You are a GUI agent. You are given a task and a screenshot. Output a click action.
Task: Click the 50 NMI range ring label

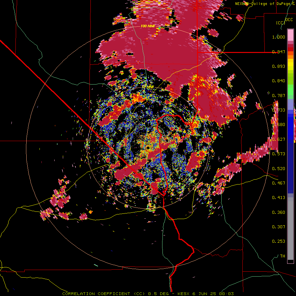click(148, 87)
